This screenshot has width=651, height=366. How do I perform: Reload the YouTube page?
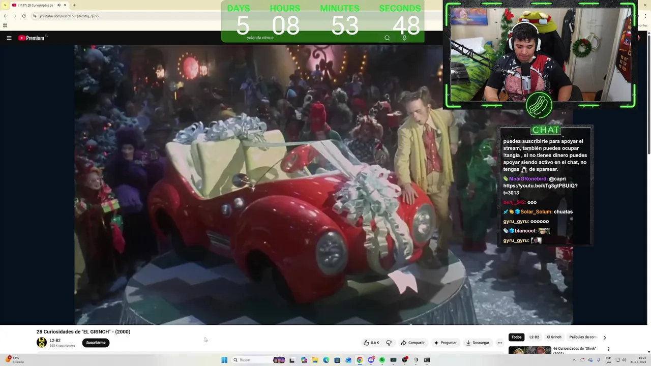23,16
